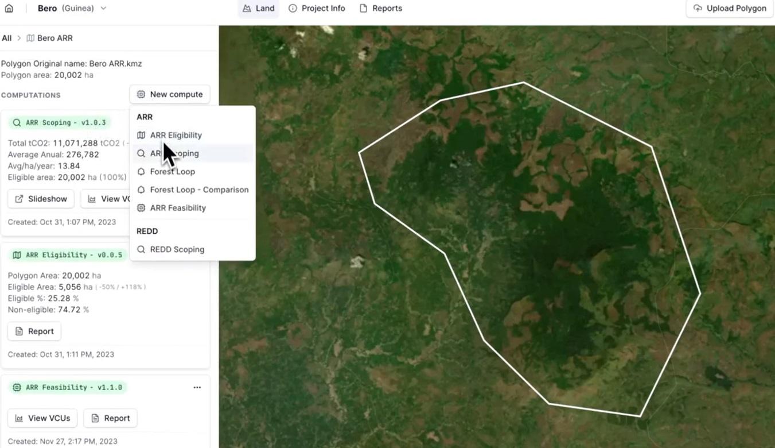The width and height of the screenshot is (775, 448).
Task: Click the Project Info circle icon
Action: [x=293, y=8]
